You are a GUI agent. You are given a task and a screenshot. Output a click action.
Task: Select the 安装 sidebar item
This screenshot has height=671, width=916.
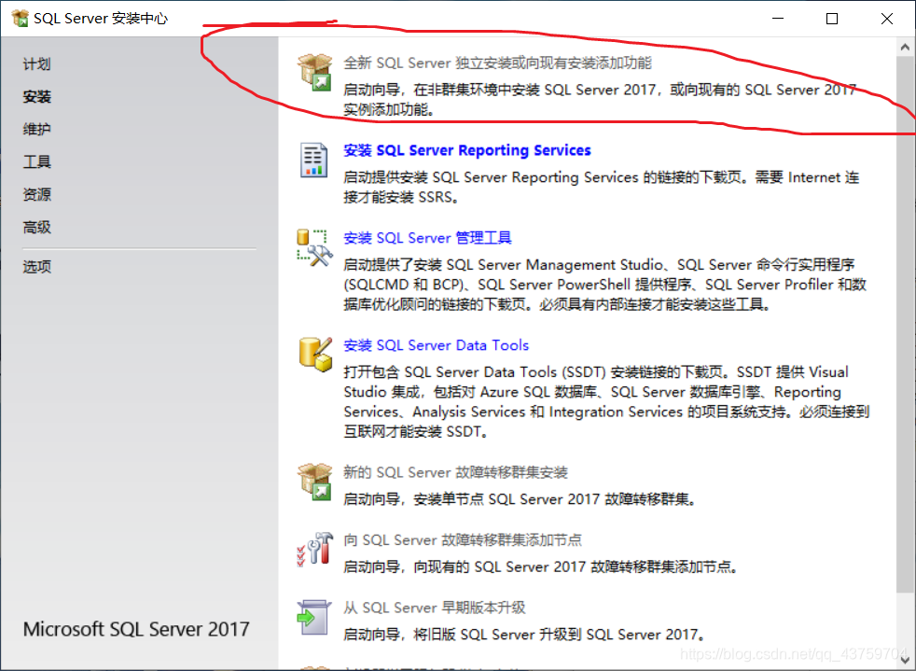point(36,96)
